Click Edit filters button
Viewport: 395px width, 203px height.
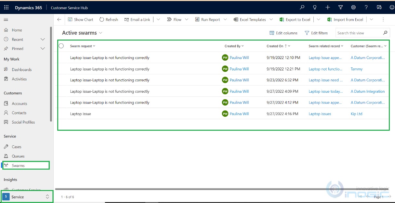[316, 33]
